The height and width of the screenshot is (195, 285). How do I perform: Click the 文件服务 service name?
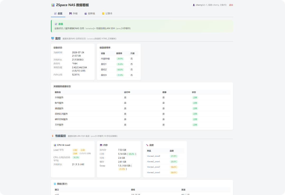[x=59, y=125]
